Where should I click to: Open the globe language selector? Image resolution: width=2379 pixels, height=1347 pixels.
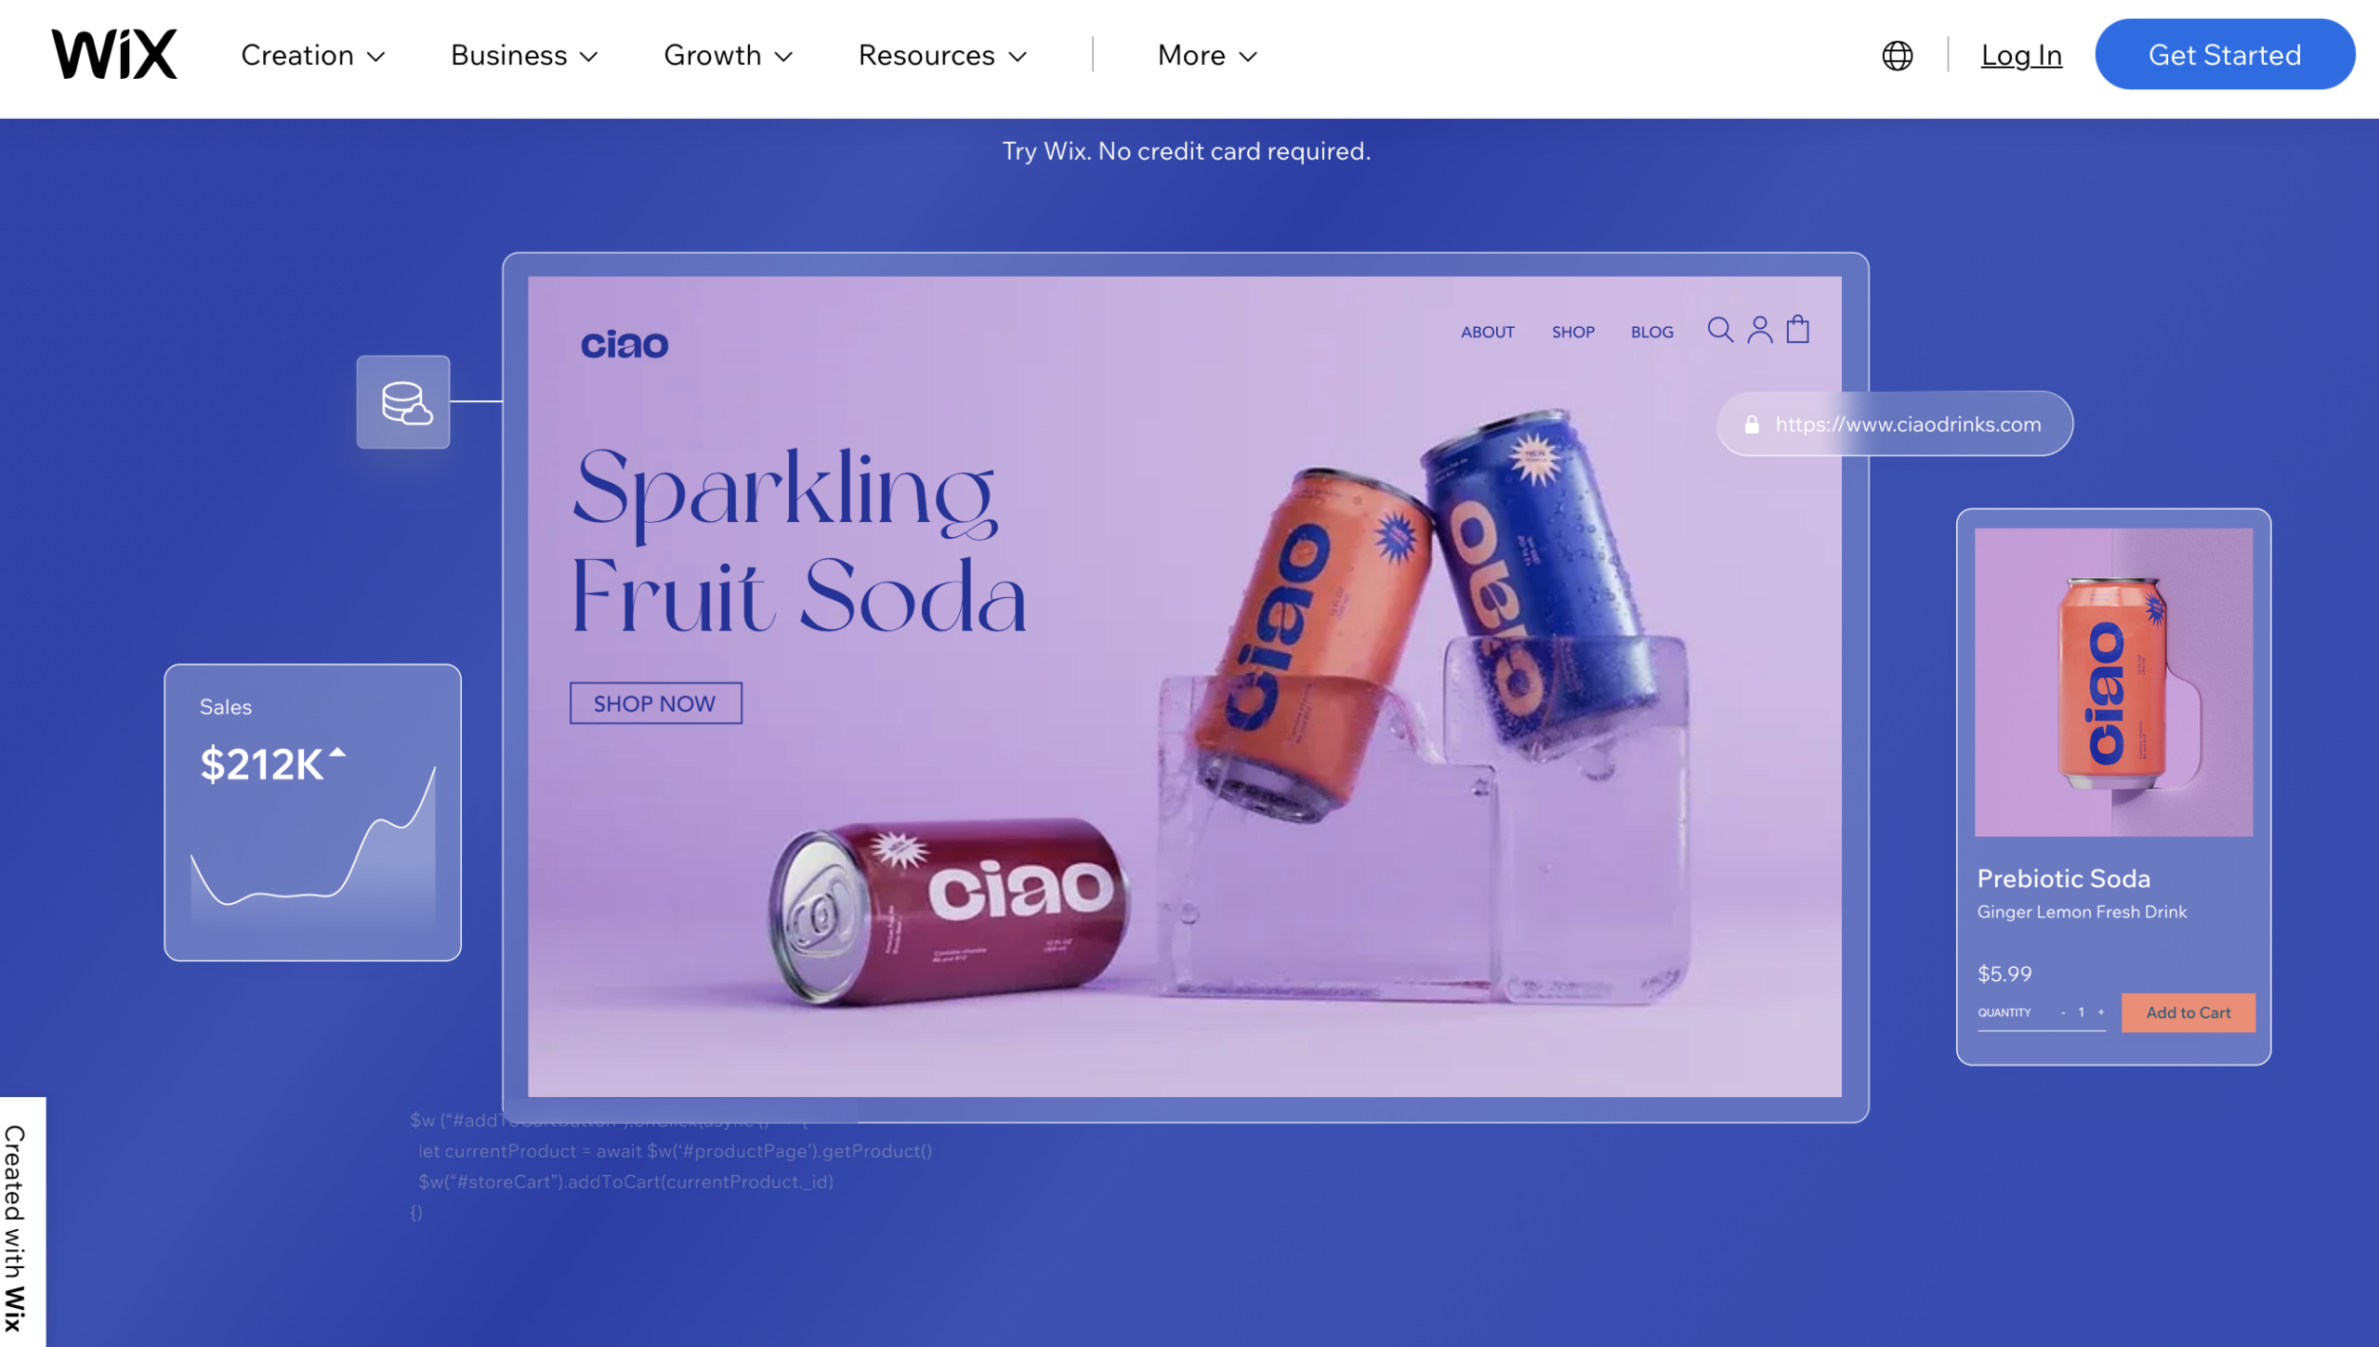pos(1897,56)
